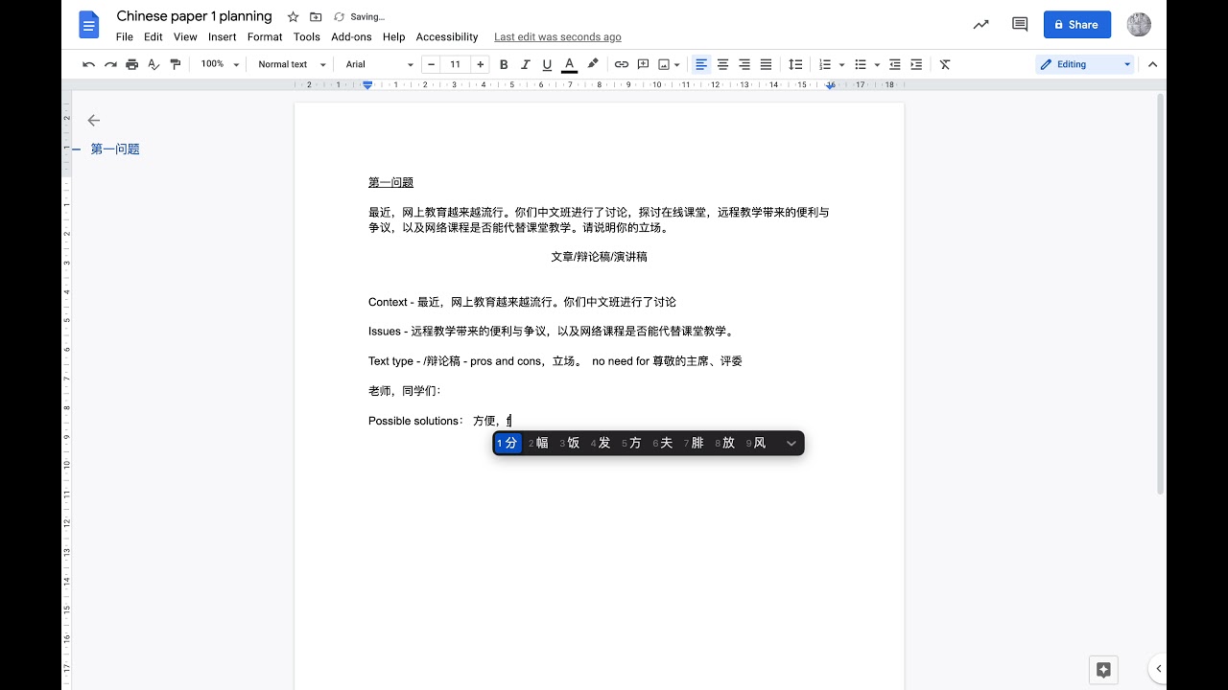Open the zoom 100% dropdown

(220, 64)
